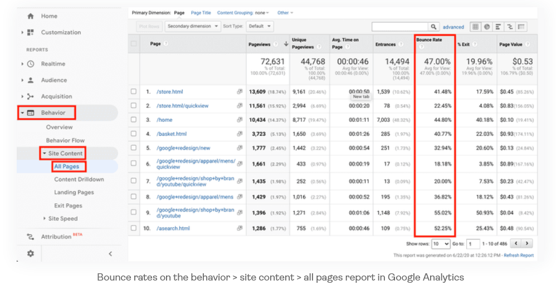Image resolution: width=556 pixels, height=290 pixels.
Task: Check the /basket.html row checkbox
Action: (x=134, y=134)
